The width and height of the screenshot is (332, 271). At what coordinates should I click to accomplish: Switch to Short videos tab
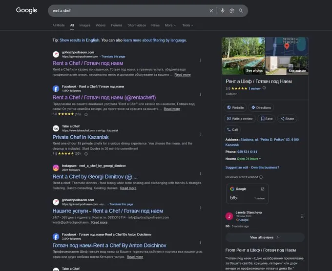tap(137, 25)
